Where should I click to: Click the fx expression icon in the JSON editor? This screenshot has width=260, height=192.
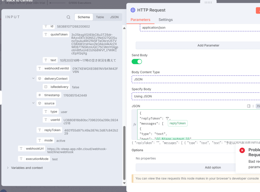(135, 125)
